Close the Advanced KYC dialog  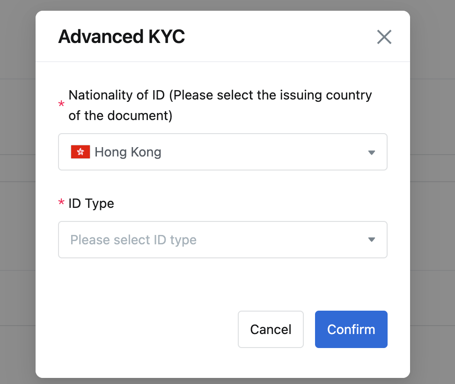(x=384, y=37)
